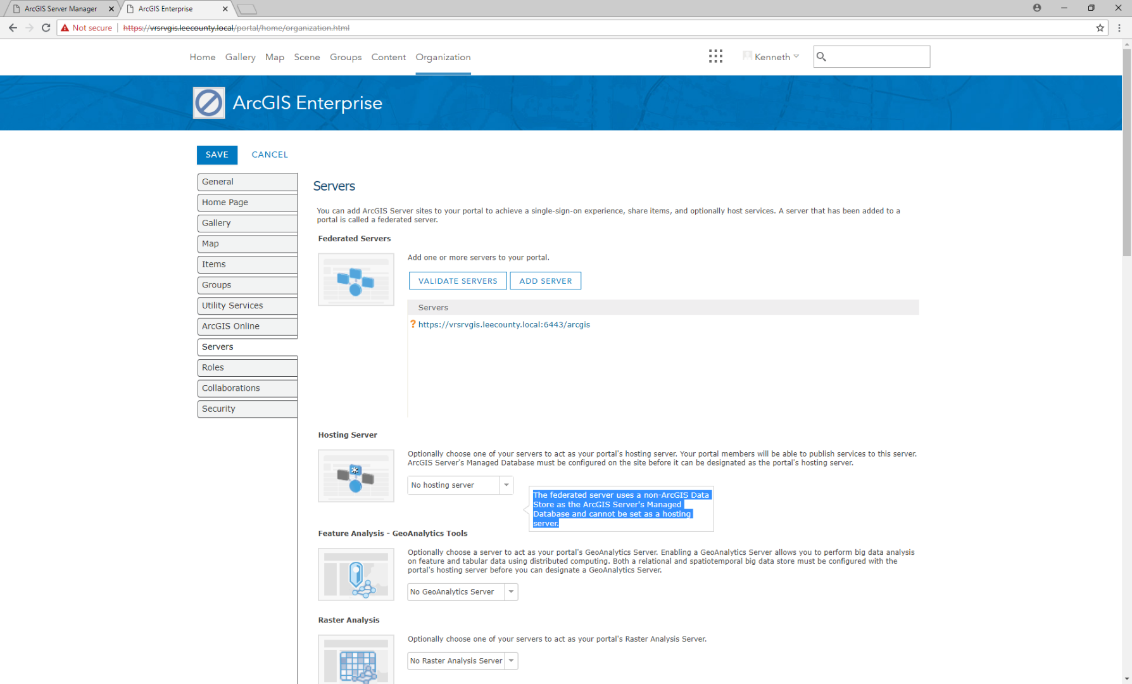Reload the page with refresh icon
The height and width of the screenshot is (684, 1132).
click(x=46, y=28)
